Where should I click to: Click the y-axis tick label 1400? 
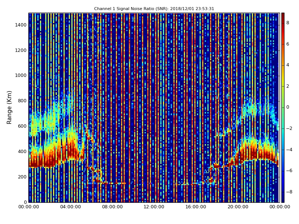coord(21,25)
